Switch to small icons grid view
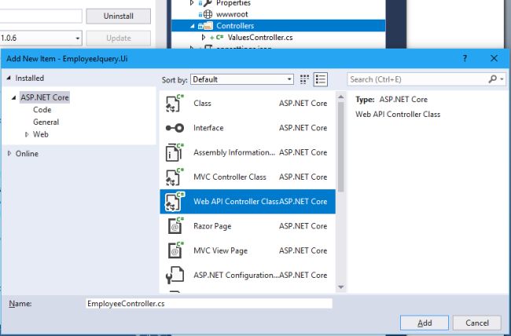 (x=304, y=79)
